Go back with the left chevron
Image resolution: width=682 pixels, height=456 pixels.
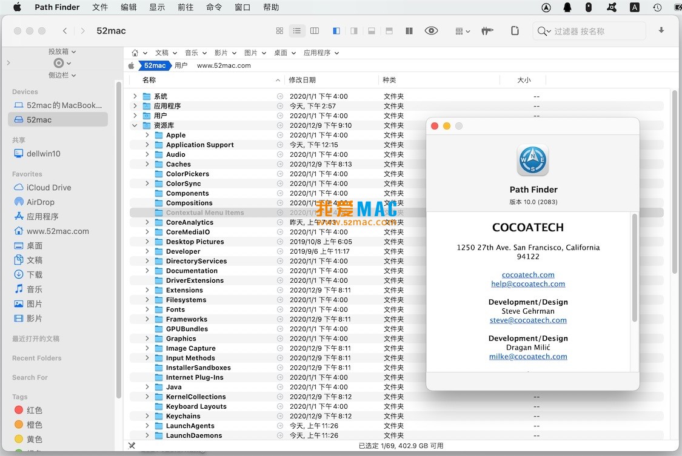pos(65,31)
